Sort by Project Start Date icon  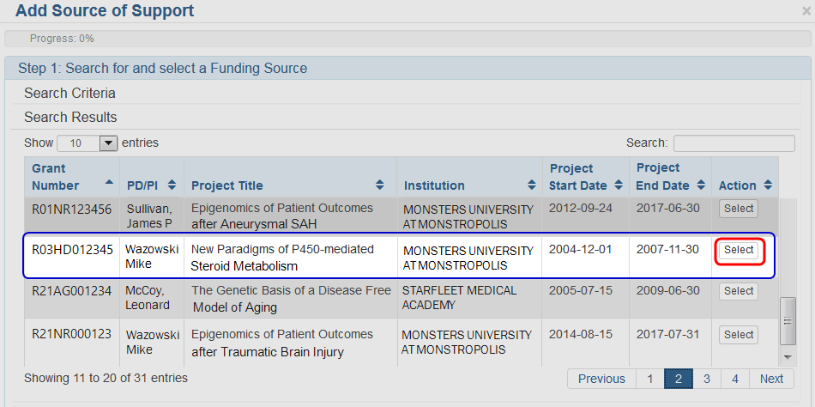tap(617, 185)
